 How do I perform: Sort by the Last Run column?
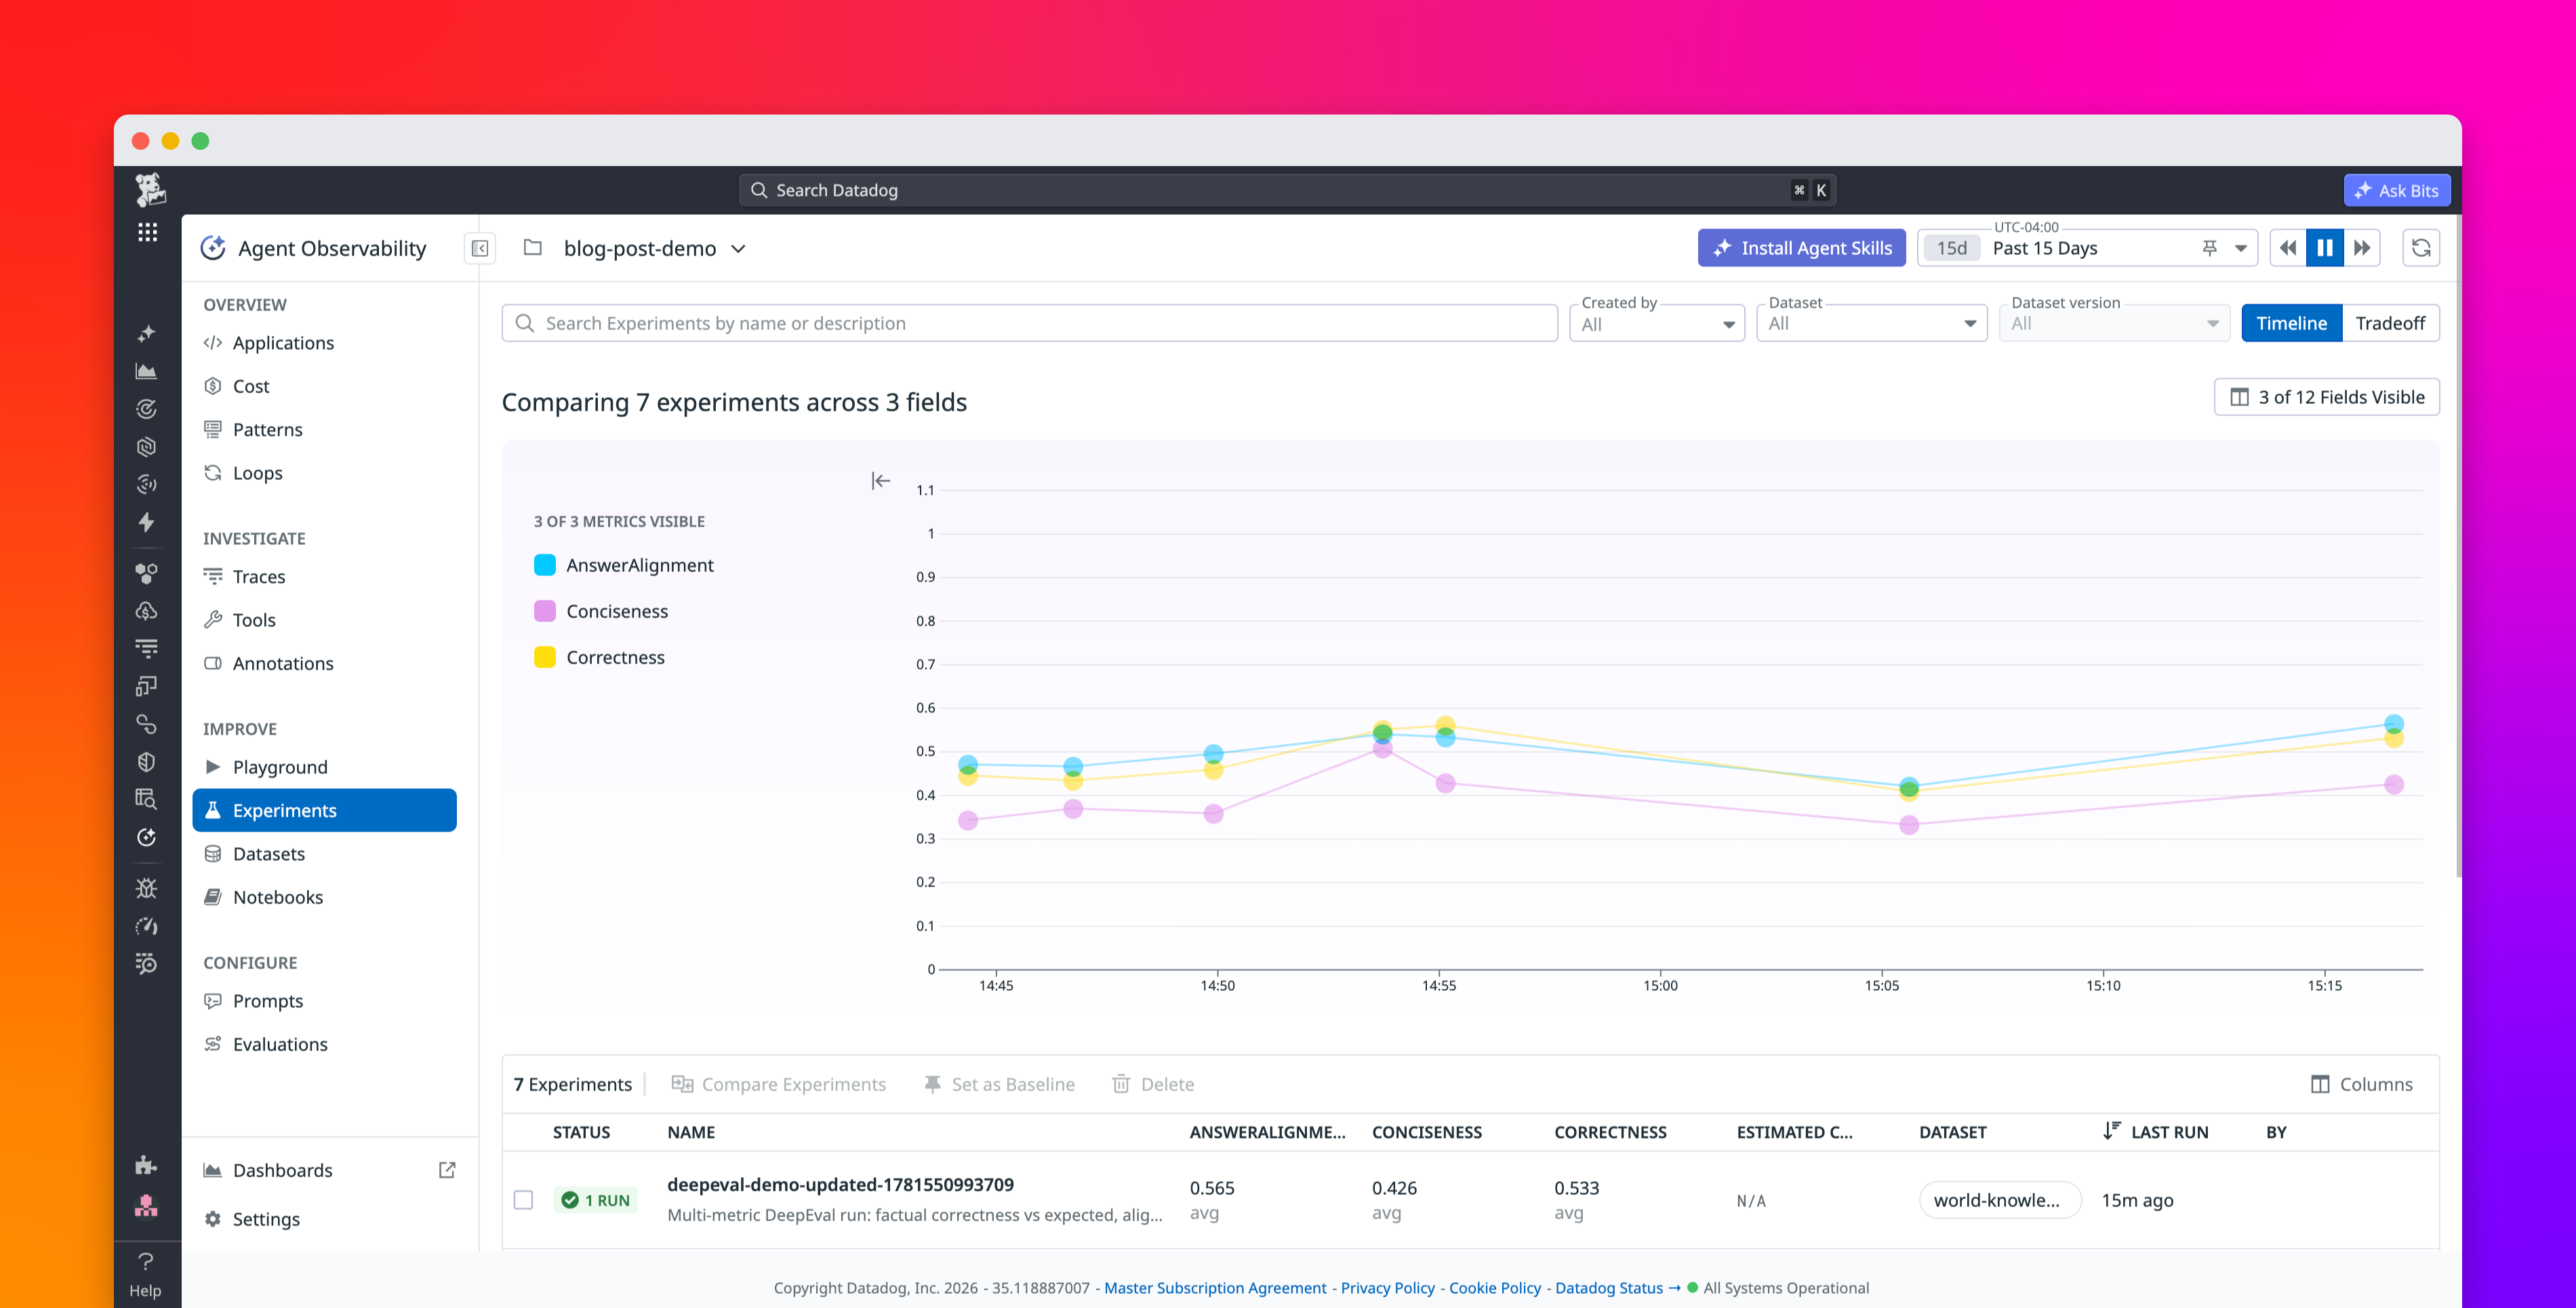[2155, 1132]
